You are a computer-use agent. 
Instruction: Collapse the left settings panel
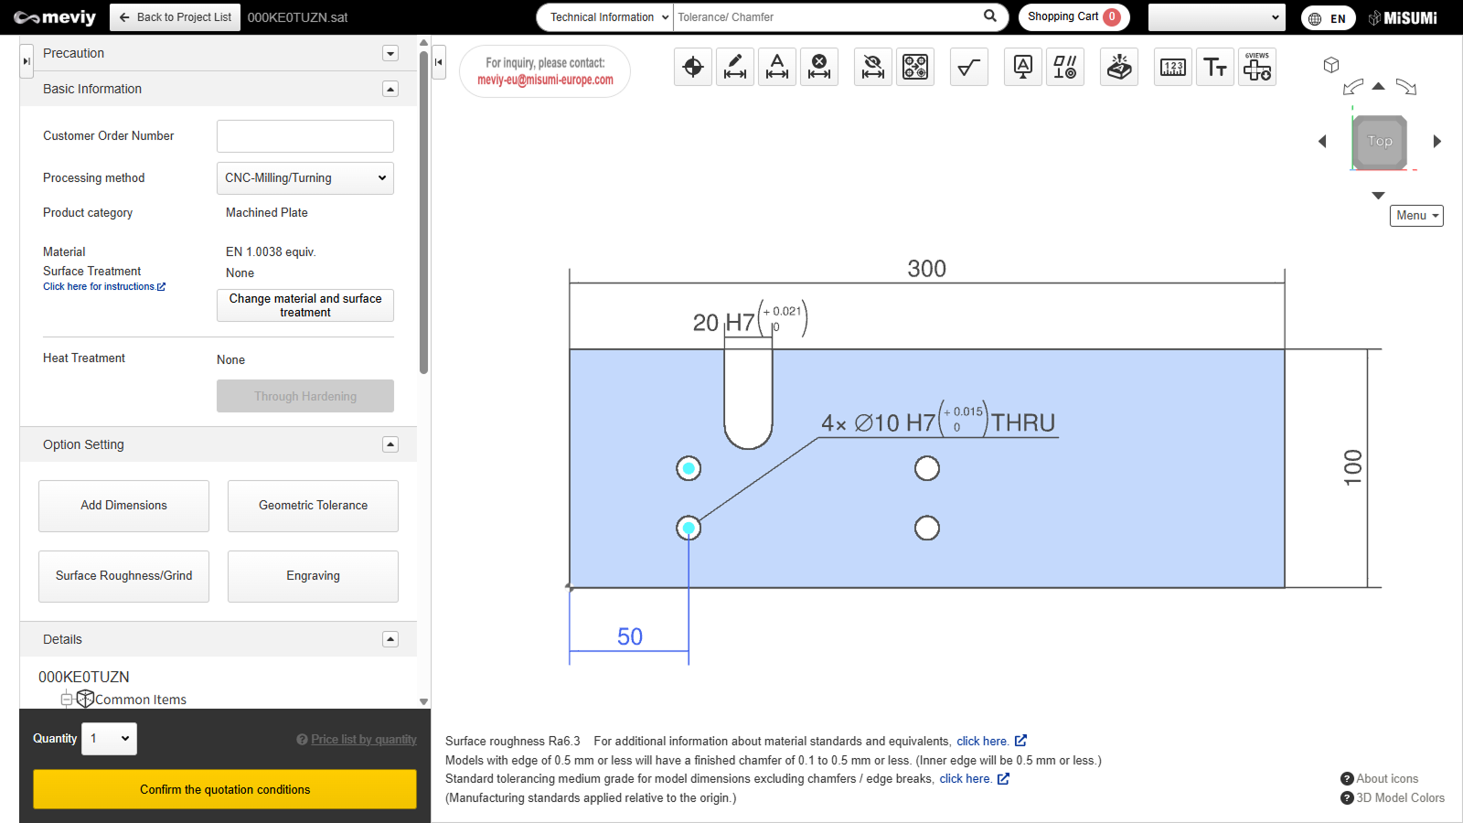(x=439, y=62)
